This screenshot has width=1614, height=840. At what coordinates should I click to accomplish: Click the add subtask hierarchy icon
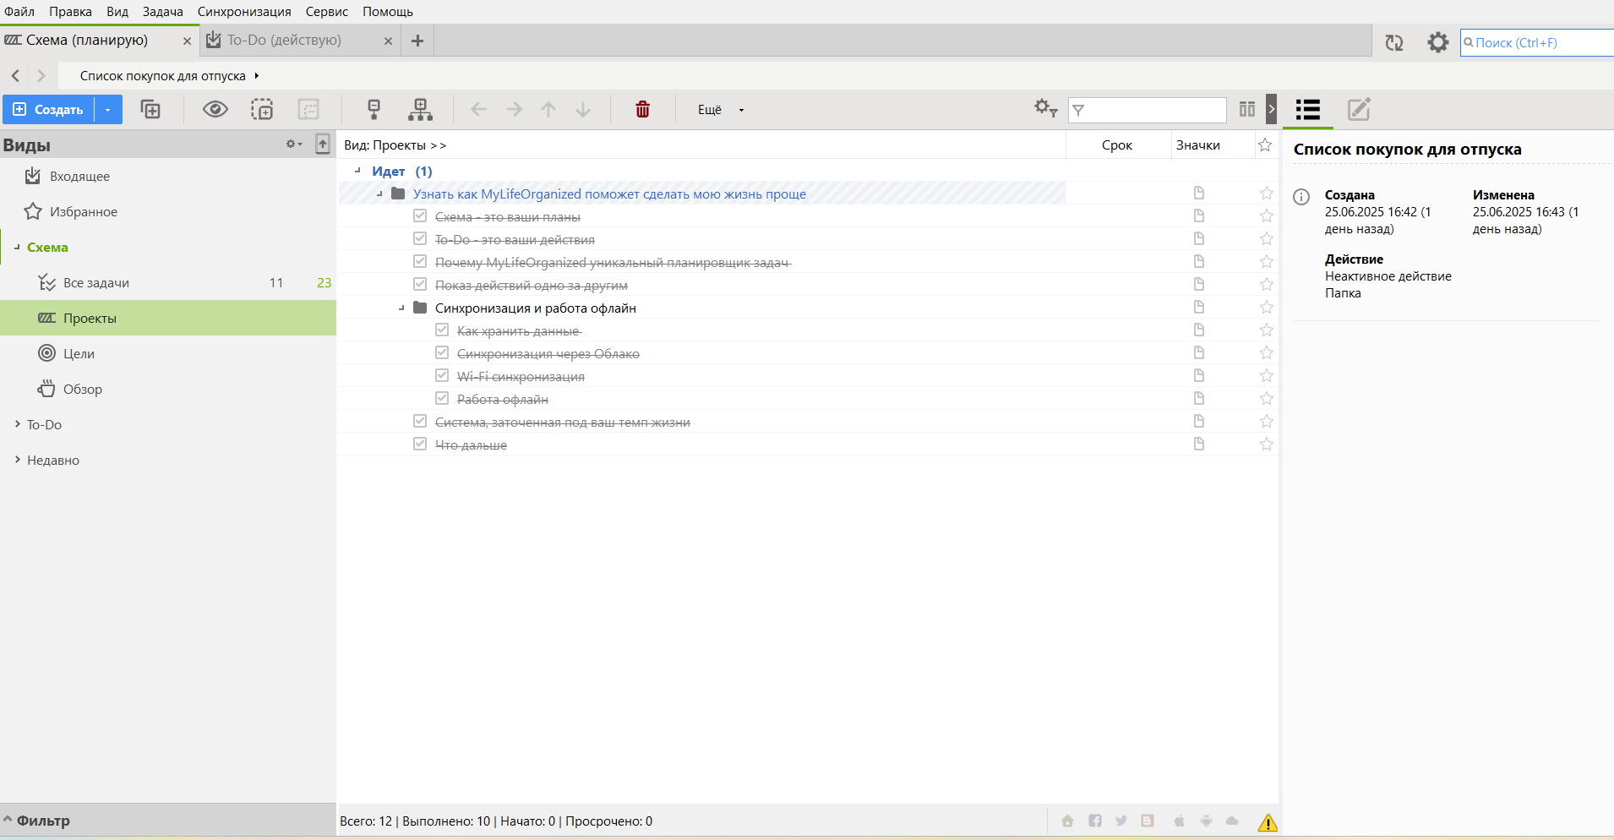(x=420, y=110)
